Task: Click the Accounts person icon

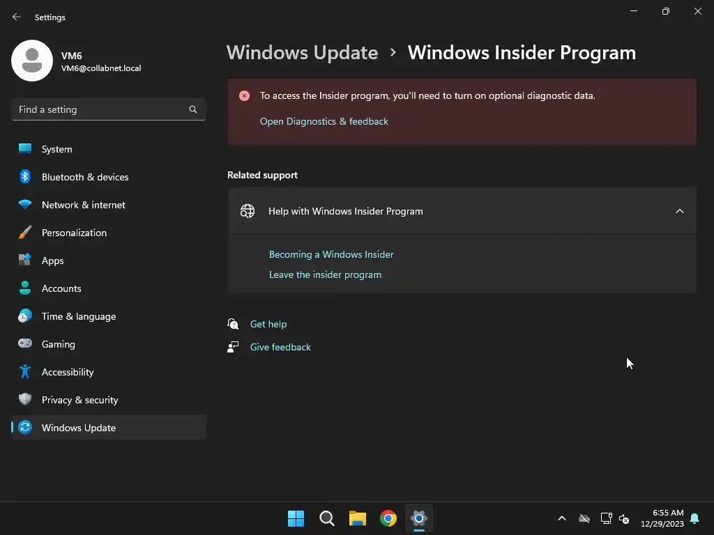Action: coord(25,288)
